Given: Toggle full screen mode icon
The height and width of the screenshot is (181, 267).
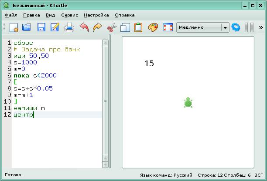Looking at the screenshot, I should (x=168, y=27).
